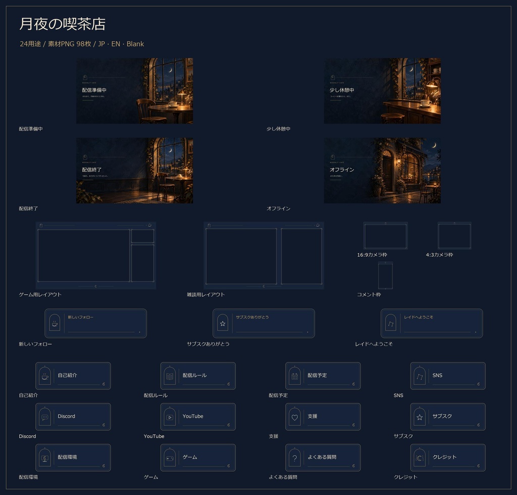Viewport: 517px width, 495px height.
Task: Click the calendar icon in 配信予定 panel
Action: click(x=295, y=377)
